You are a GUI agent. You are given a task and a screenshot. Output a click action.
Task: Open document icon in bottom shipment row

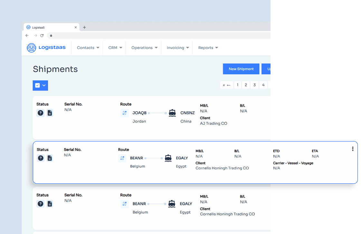coord(50,204)
